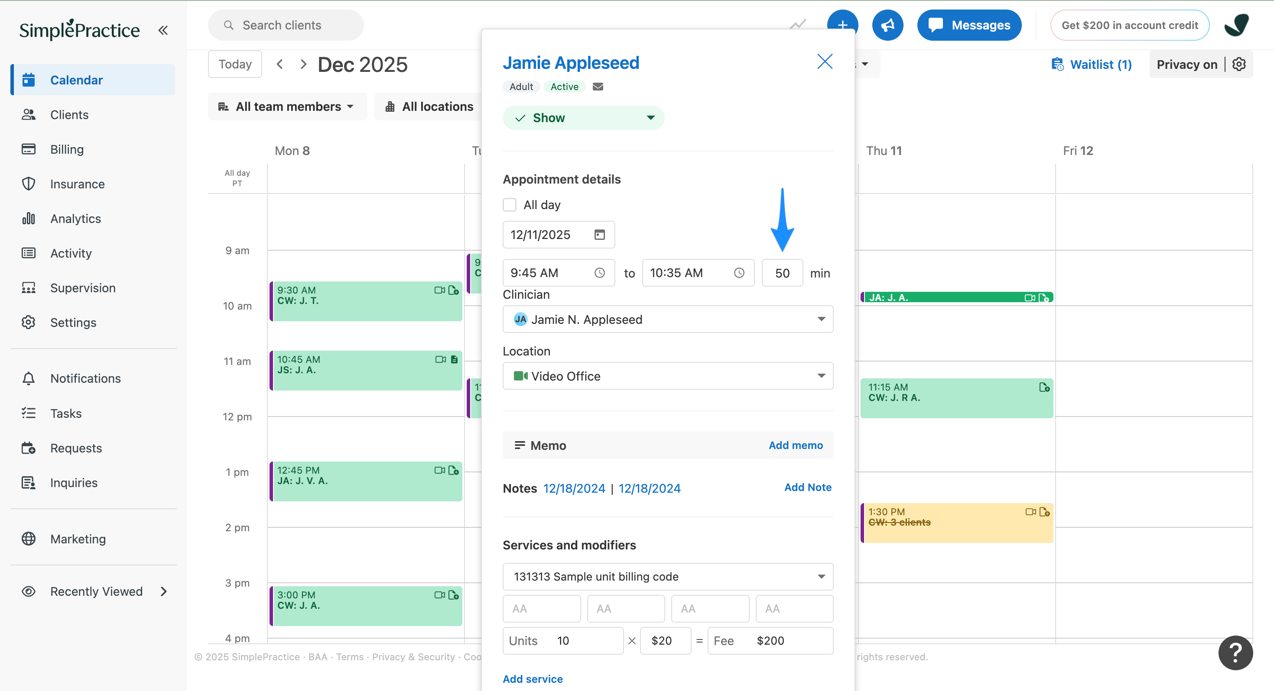1274x691 pixels.
Task: Go to next week arrow
Action: click(303, 64)
